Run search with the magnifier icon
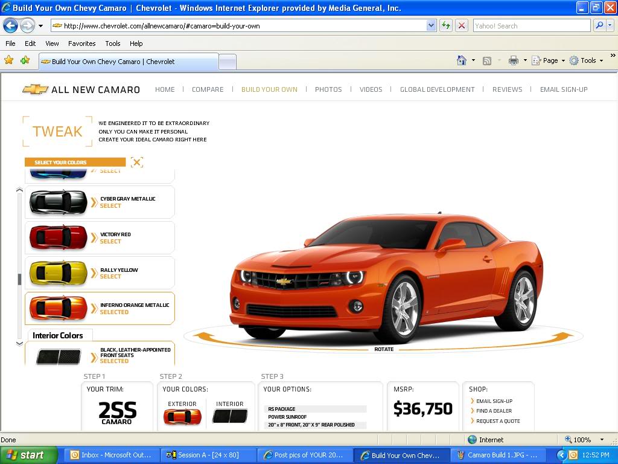The width and height of the screenshot is (618, 464). click(x=599, y=26)
